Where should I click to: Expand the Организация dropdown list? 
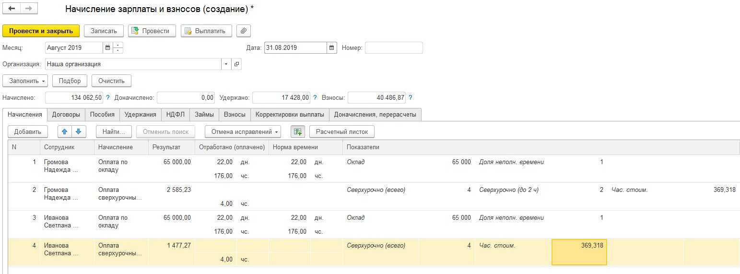(x=226, y=64)
